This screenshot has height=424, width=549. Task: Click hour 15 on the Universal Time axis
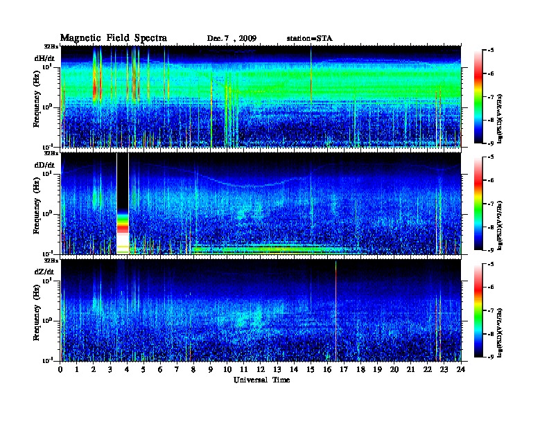[311, 369]
